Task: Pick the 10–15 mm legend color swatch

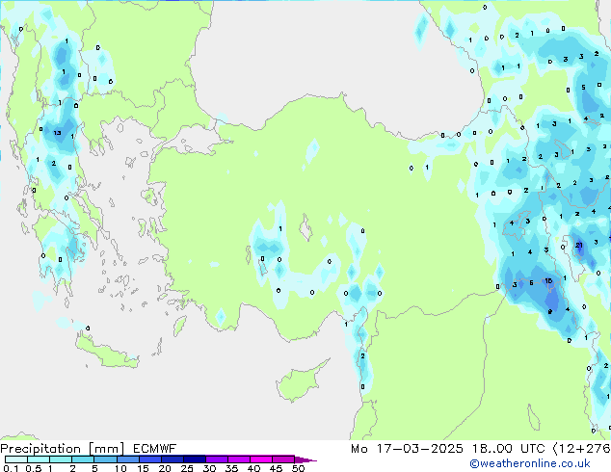Action: (x=127, y=459)
